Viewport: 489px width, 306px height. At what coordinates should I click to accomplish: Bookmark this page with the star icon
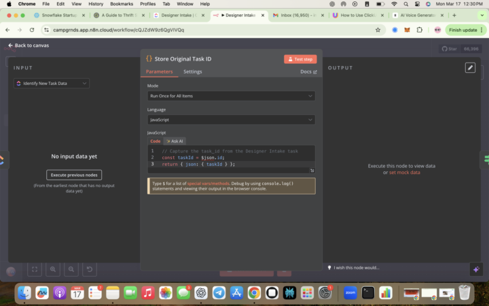378,30
